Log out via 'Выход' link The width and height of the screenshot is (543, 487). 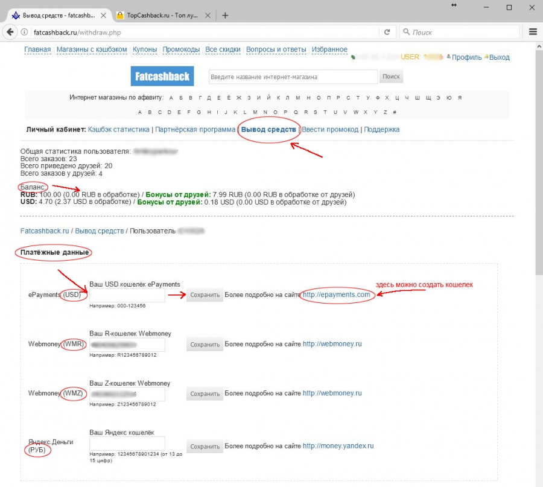(500, 57)
